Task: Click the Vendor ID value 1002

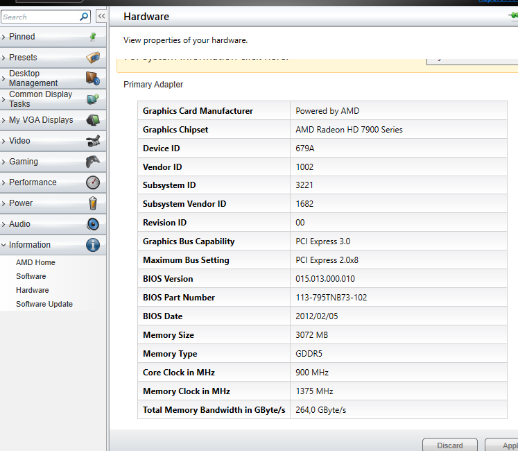Action: (304, 167)
